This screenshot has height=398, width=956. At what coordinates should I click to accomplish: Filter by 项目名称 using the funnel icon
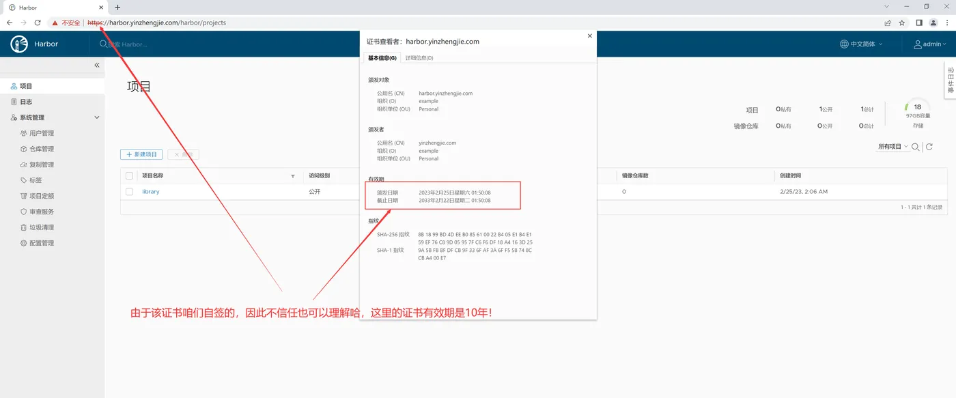pos(293,176)
